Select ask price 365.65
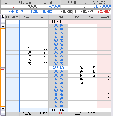Screen dimensions: 113x116 (58, 64)
